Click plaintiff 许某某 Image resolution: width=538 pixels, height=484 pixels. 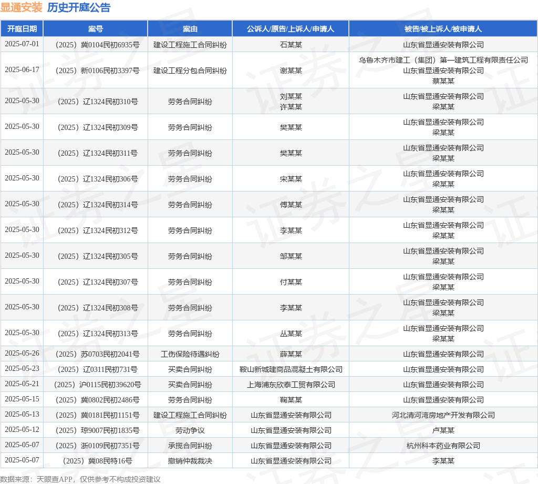coord(291,107)
